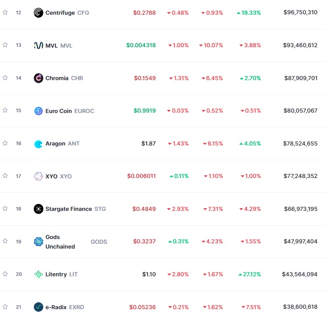327x320 pixels.
Task: Toggle watchlist star for Euro Coin
Action: tap(5, 110)
